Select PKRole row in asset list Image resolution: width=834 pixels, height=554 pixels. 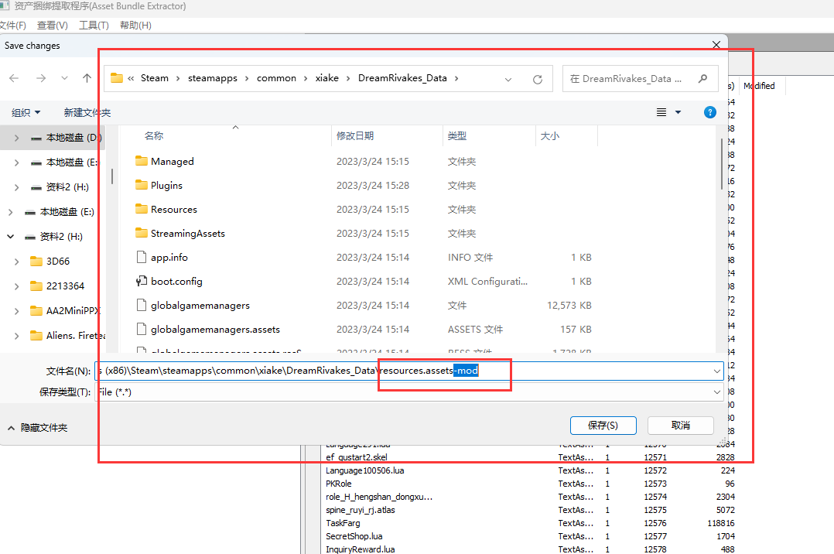339,484
